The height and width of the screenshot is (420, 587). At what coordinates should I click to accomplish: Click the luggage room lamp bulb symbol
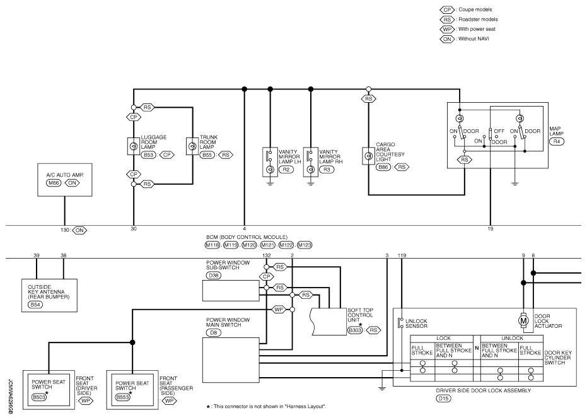point(134,147)
